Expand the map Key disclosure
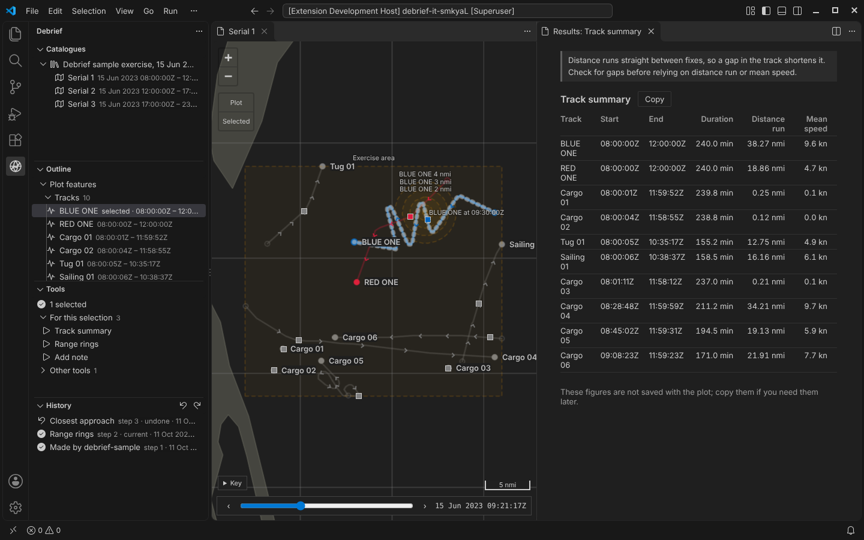Screen dimensions: 864x540 [232, 483]
